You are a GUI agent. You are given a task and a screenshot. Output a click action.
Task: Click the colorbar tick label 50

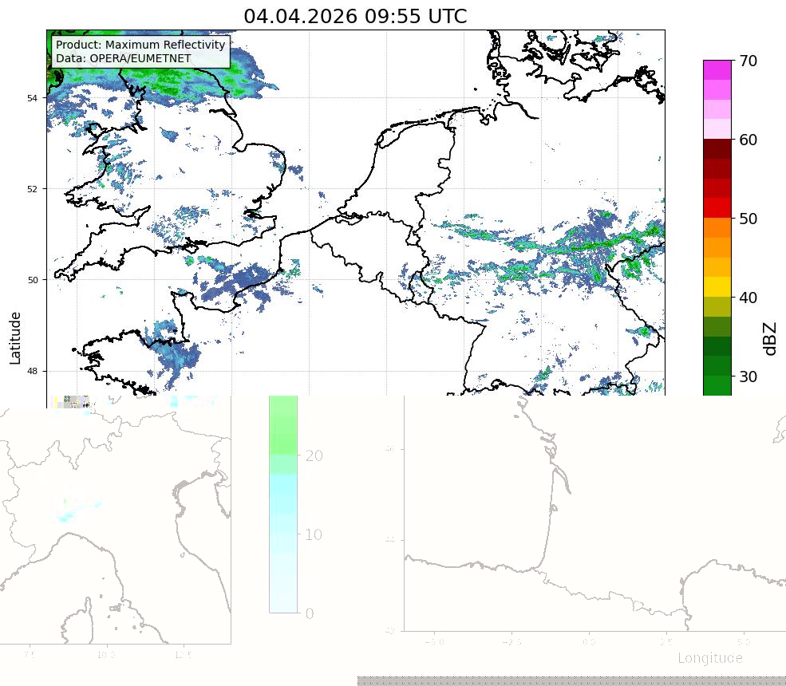click(748, 219)
